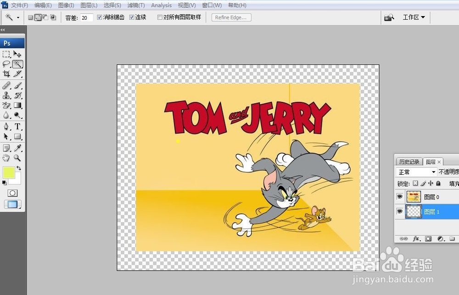459x295 pixels.
Task: Toggle lock position
Action: [431, 183]
